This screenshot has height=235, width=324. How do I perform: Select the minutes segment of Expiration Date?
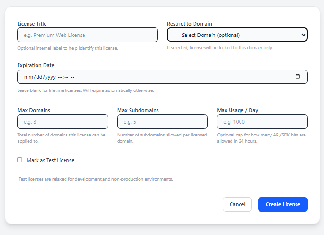67,77
